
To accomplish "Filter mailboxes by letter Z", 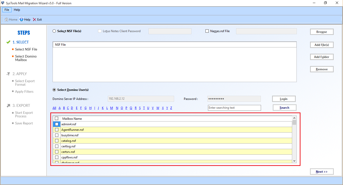I will coord(171,108).
